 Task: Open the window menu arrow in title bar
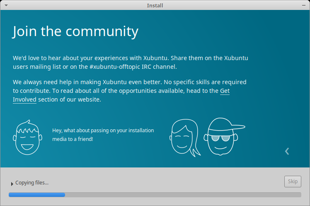6,5
